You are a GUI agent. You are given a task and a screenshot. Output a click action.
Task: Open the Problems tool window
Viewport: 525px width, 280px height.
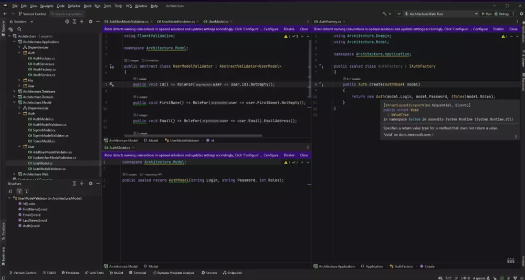70,273
